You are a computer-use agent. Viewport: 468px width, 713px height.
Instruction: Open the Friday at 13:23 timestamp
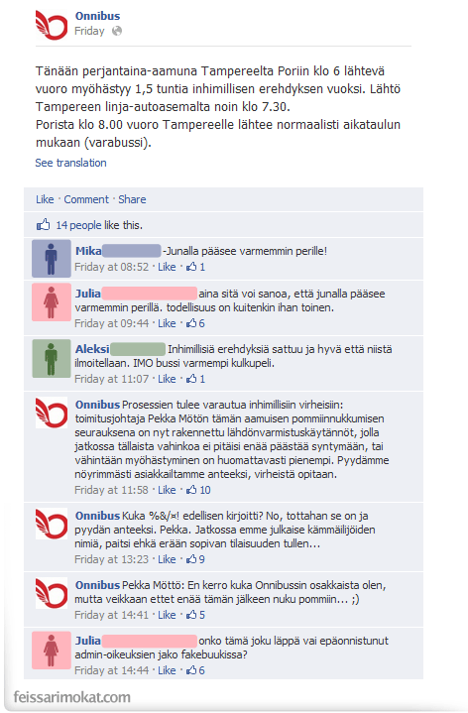111,559
